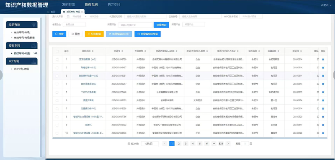Select 有效专利-市级新增 in the sidebar
Viewport: 335px width, 160px height.
click(x=24, y=37)
